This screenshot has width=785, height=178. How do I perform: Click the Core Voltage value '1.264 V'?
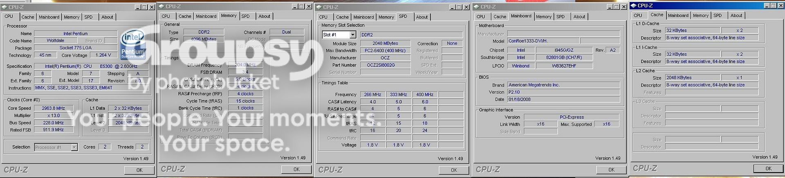point(103,55)
